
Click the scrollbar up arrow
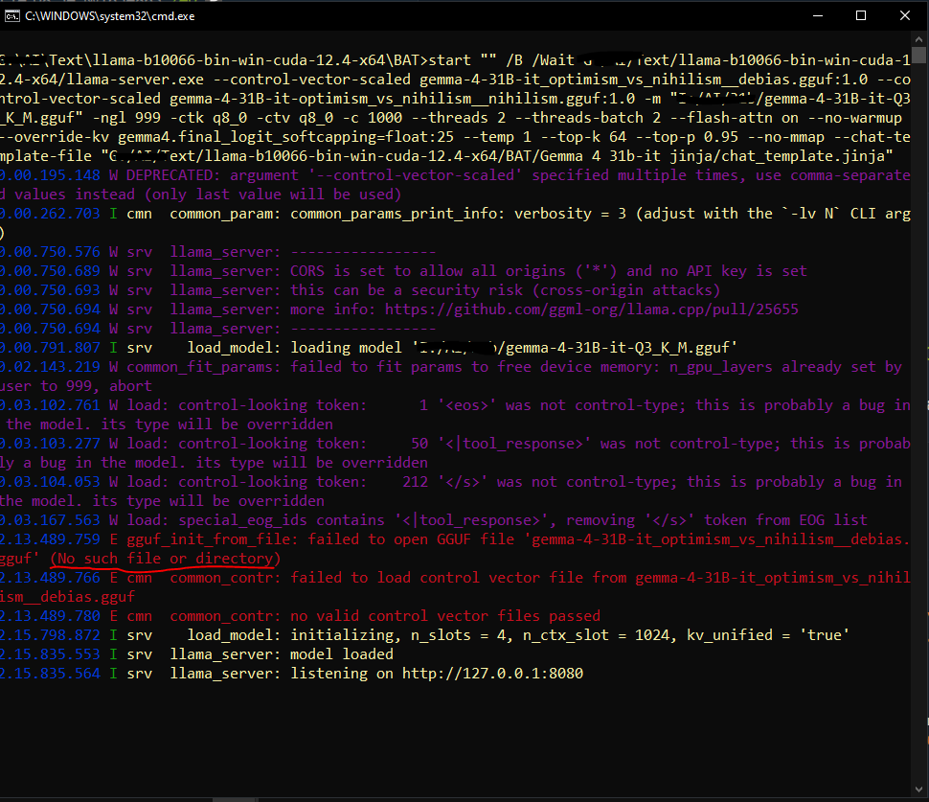coord(918,39)
